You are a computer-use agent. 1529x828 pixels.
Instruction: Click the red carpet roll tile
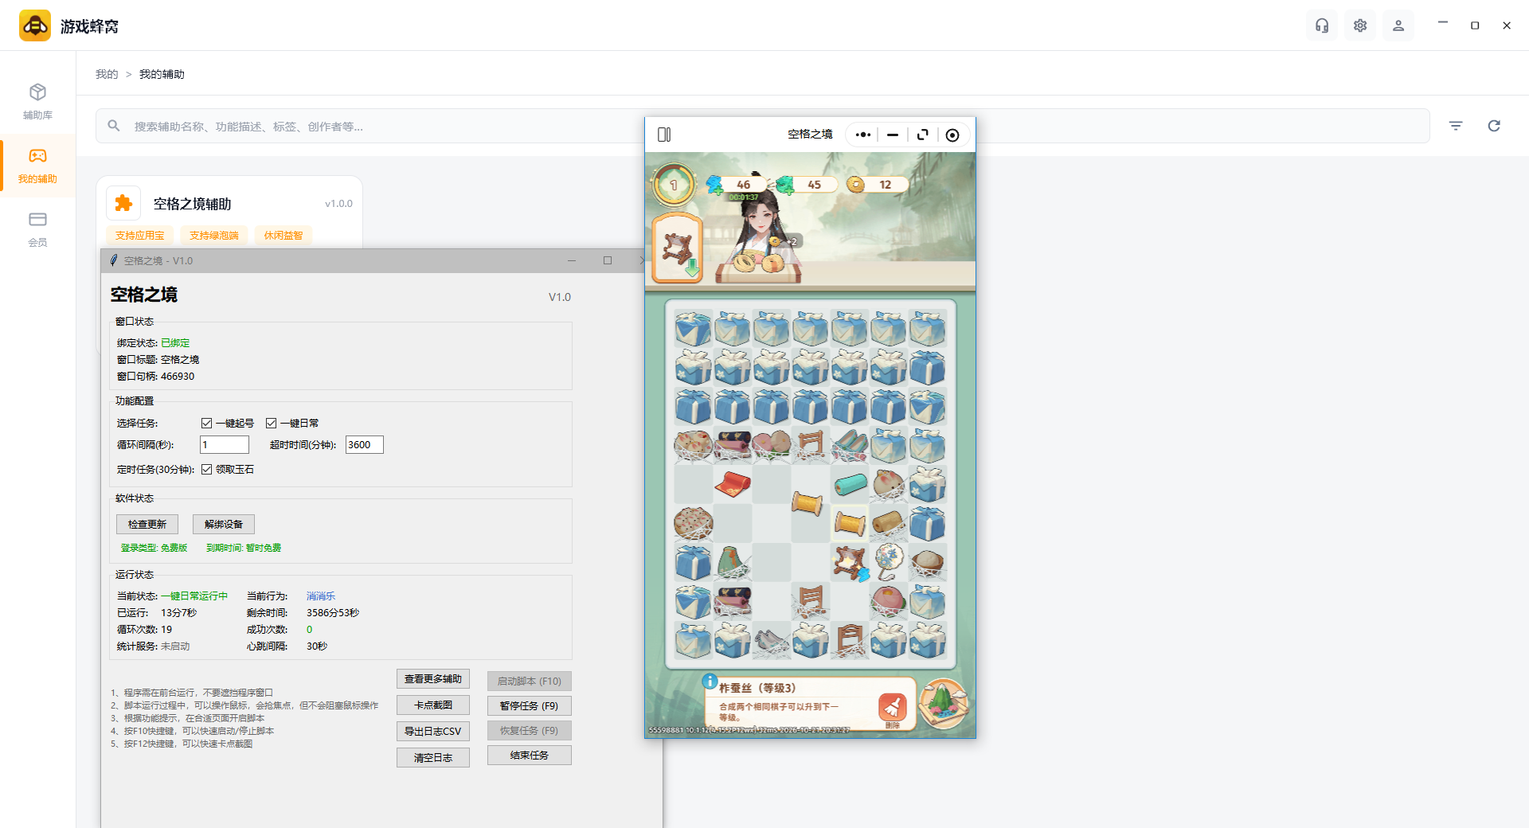point(733,484)
